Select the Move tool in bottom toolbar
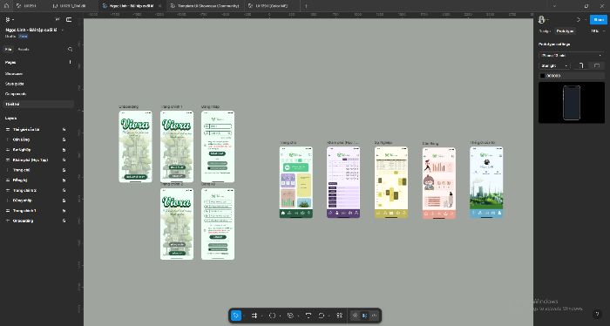The height and width of the screenshot is (326, 610). click(236, 316)
